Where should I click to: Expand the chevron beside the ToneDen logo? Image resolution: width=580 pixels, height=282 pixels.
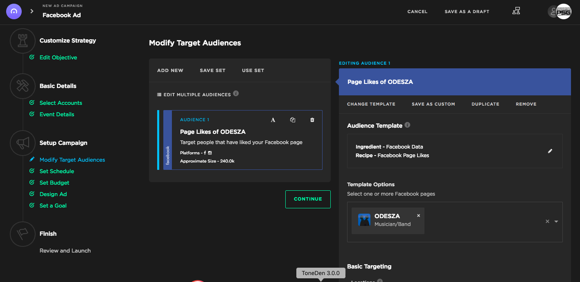(32, 11)
